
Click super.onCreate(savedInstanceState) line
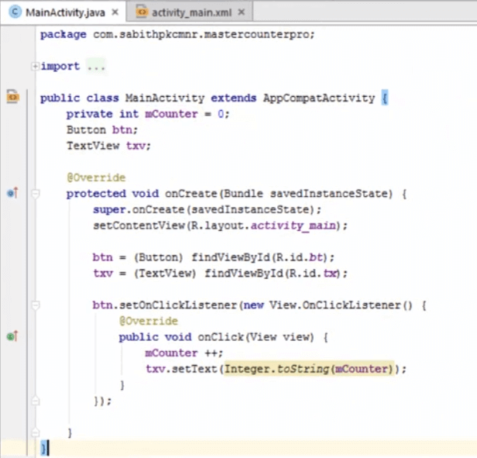coord(207,210)
